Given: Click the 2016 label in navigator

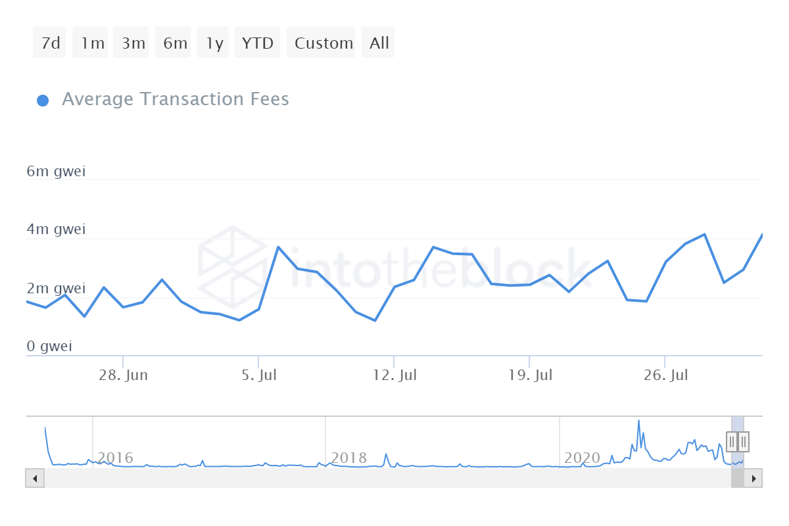Looking at the screenshot, I should tap(115, 458).
